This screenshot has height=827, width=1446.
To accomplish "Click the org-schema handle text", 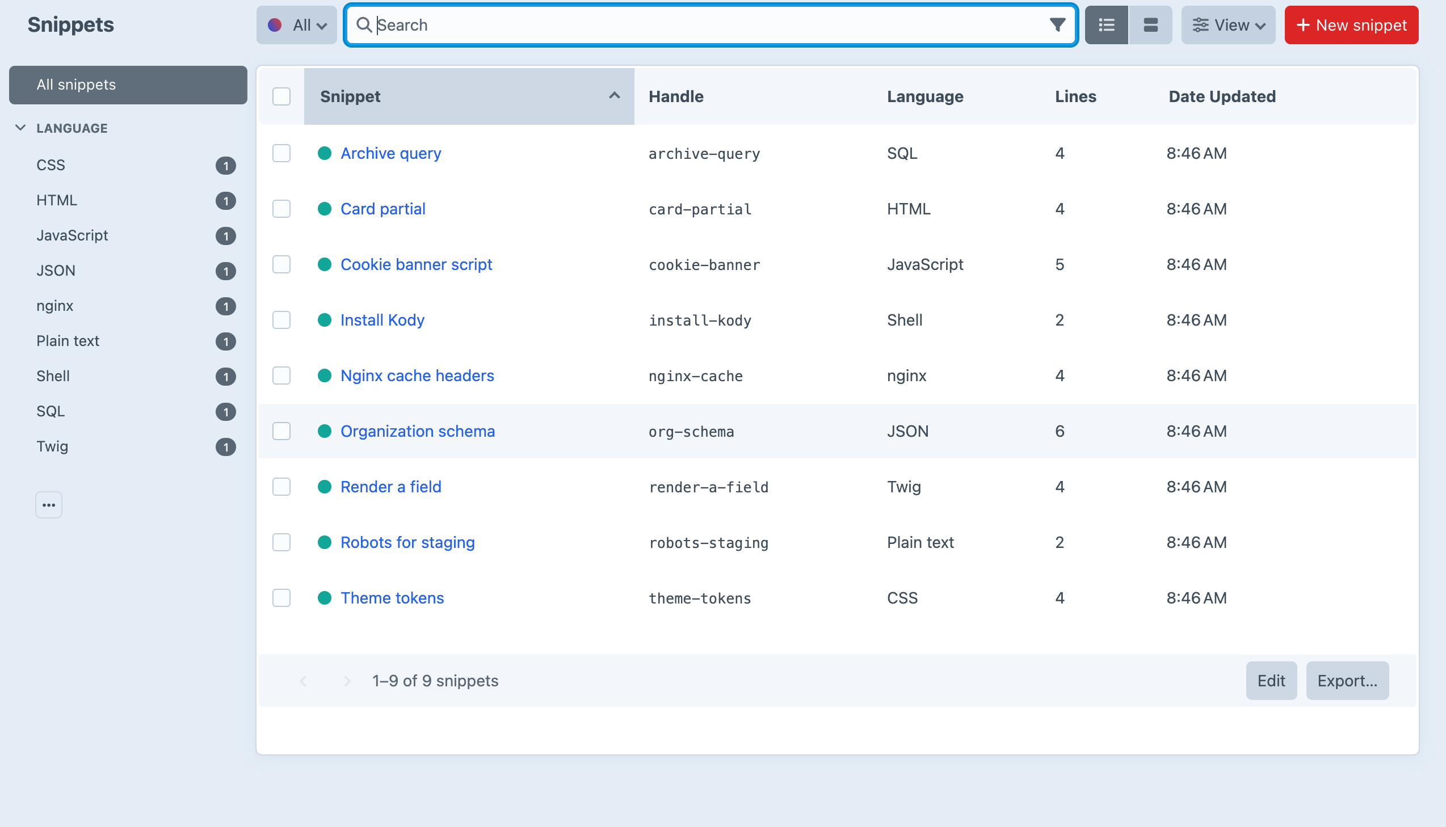I will click(691, 432).
